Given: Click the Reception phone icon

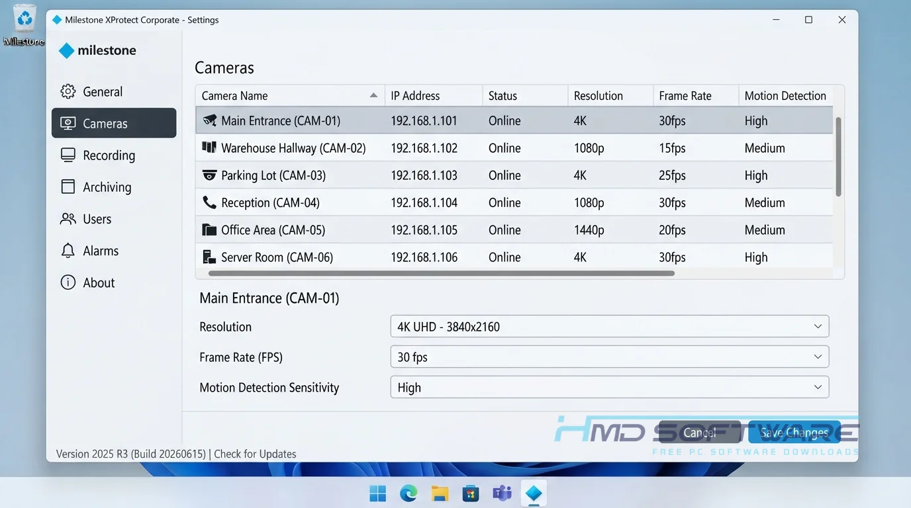Looking at the screenshot, I should point(209,202).
